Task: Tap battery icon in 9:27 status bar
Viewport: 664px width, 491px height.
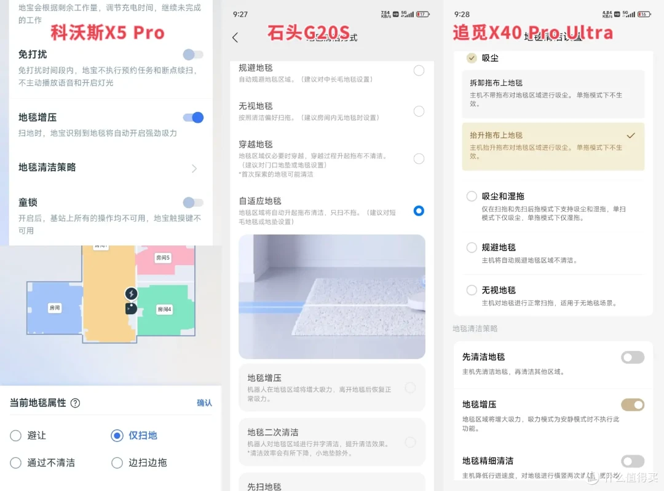Action: coord(423,14)
